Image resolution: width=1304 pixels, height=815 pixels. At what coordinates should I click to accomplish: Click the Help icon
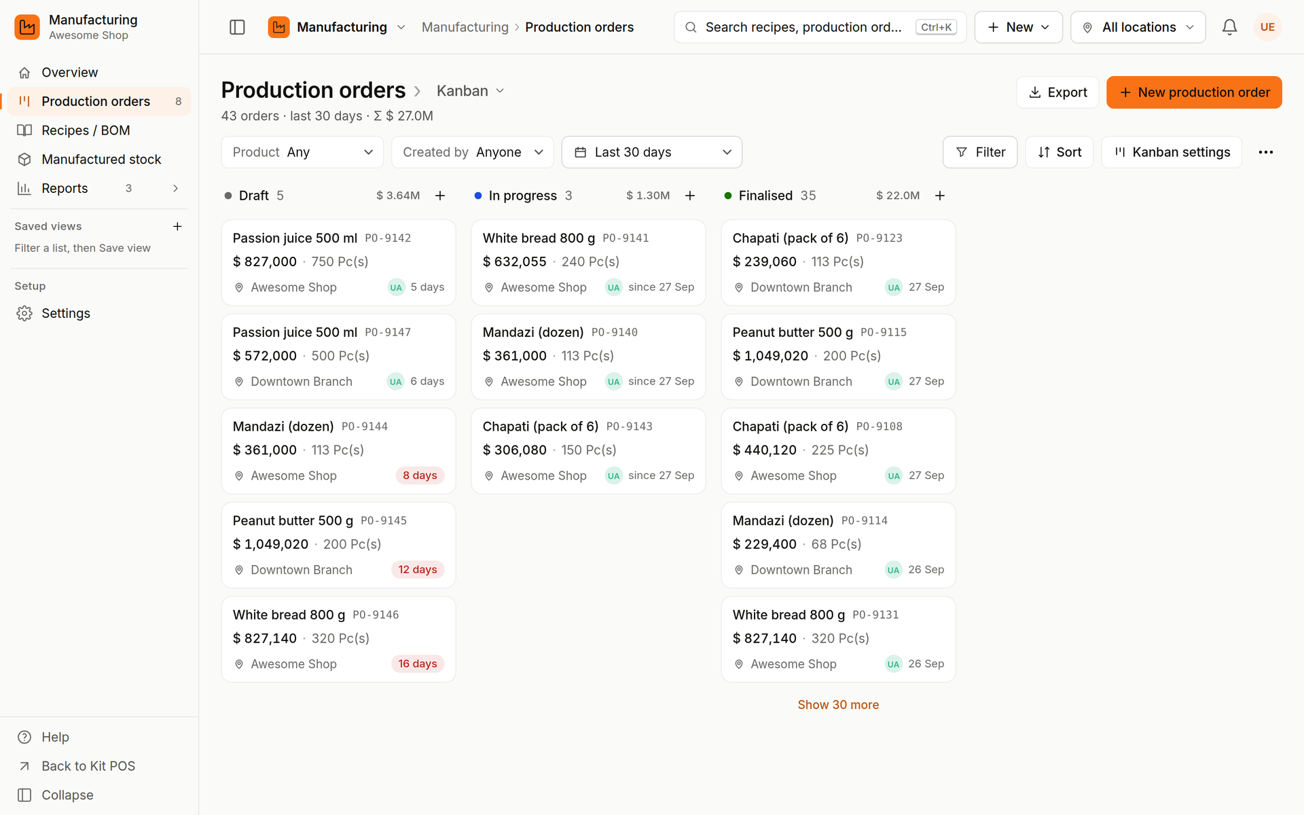pyautogui.click(x=24, y=737)
